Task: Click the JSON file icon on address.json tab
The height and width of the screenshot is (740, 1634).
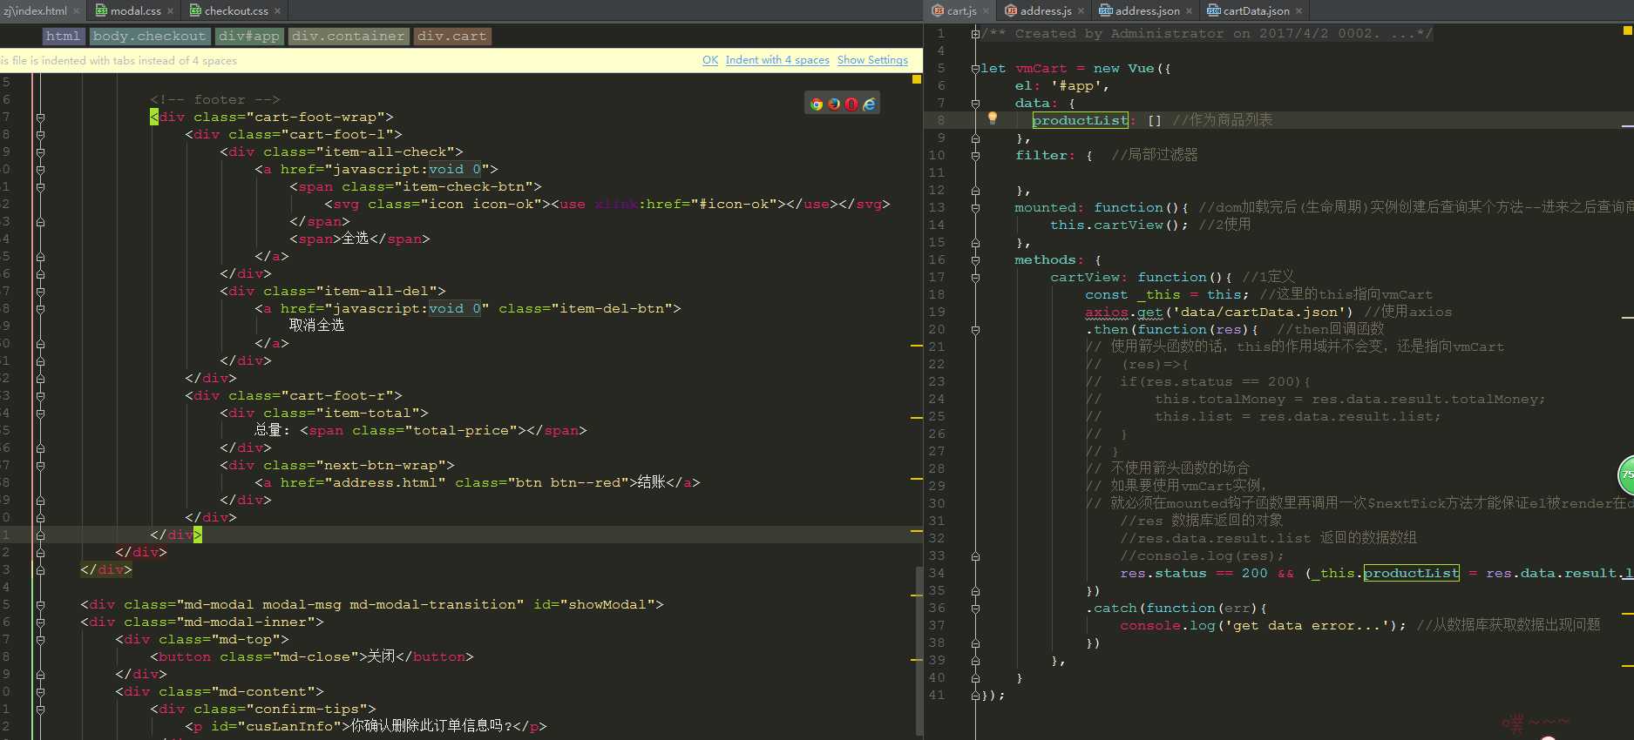Action: (x=1106, y=10)
